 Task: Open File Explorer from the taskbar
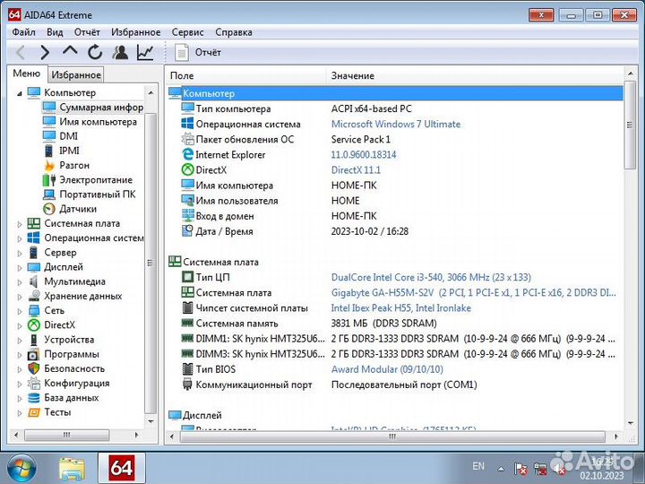coord(73,469)
